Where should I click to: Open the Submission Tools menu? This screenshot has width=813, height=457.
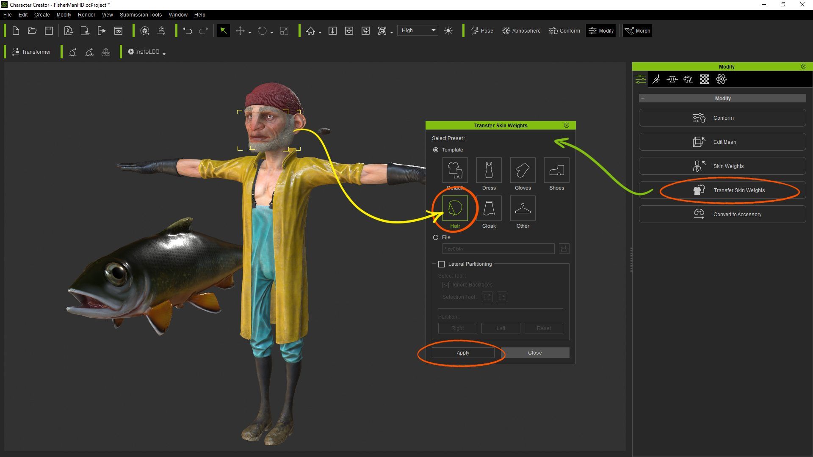point(141,14)
